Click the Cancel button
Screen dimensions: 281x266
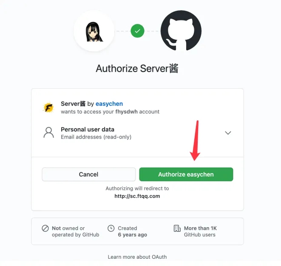pyautogui.click(x=89, y=174)
